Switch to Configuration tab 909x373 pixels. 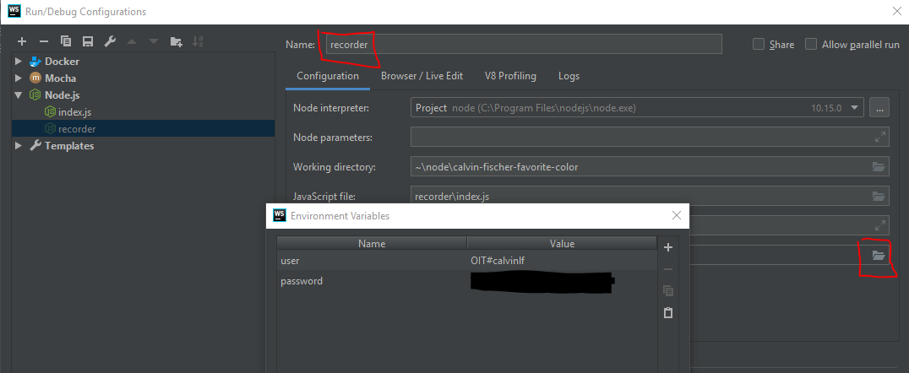[x=328, y=76]
